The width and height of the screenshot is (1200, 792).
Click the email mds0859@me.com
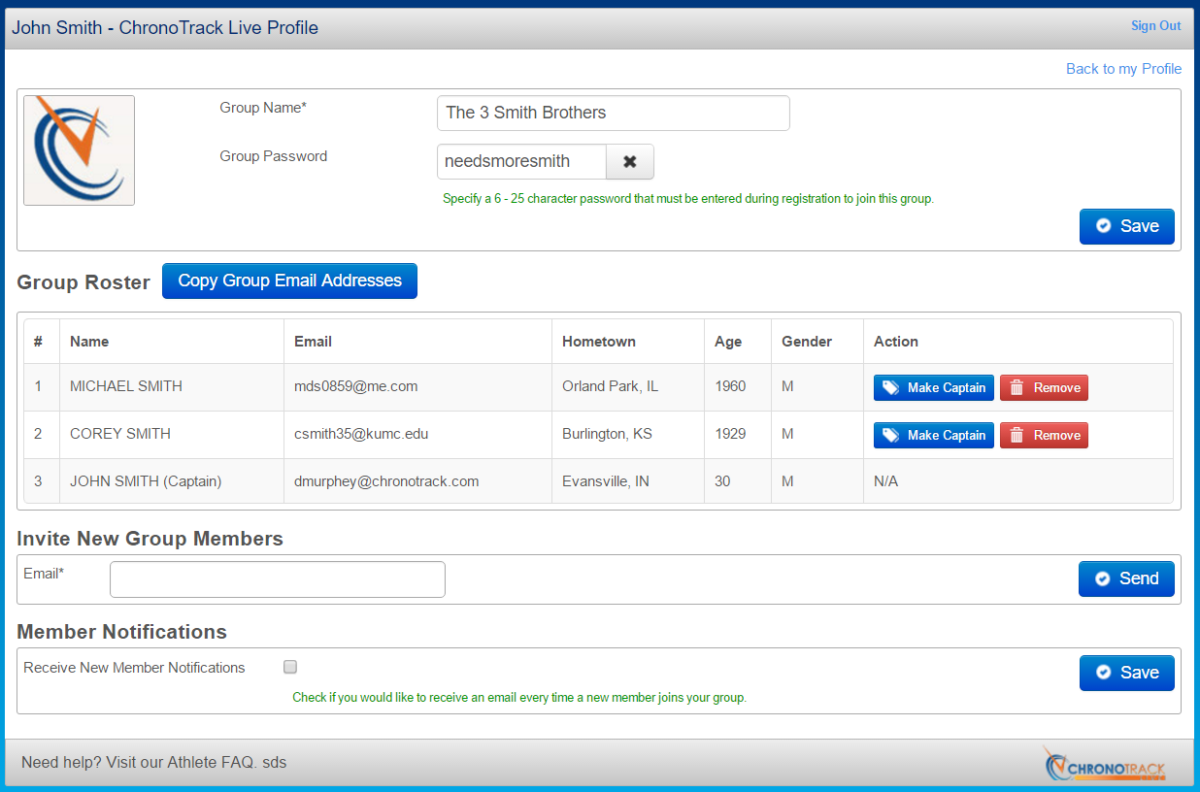[356, 386]
